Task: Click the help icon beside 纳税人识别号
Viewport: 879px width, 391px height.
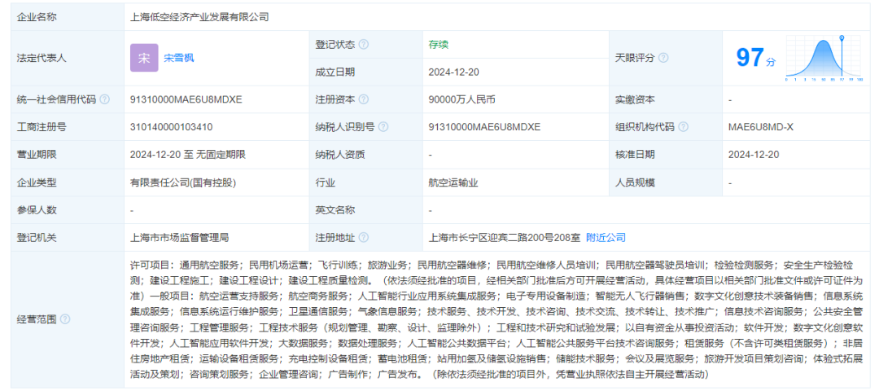Action: (383, 127)
